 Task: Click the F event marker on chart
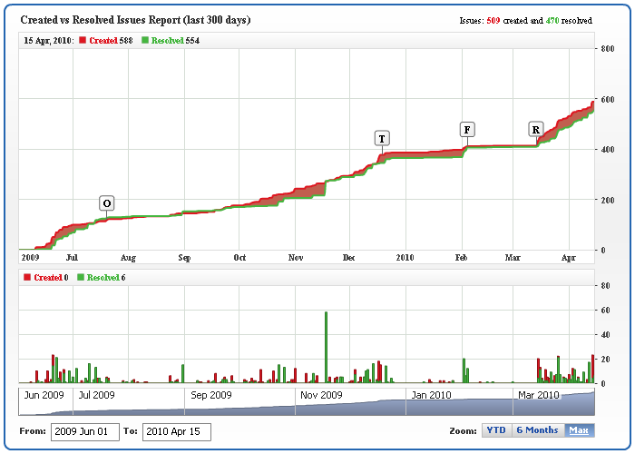pos(467,129)
